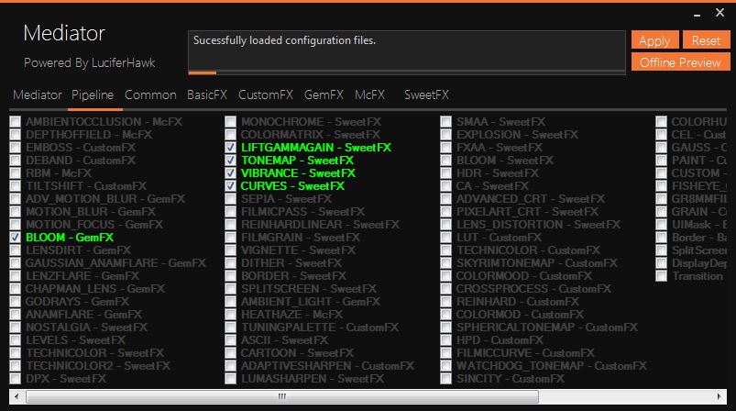Viewport: 736px width, 411px height.
Task: Check SKYRIMTONEMAP - CustomFX box
Action: [446, 263]
